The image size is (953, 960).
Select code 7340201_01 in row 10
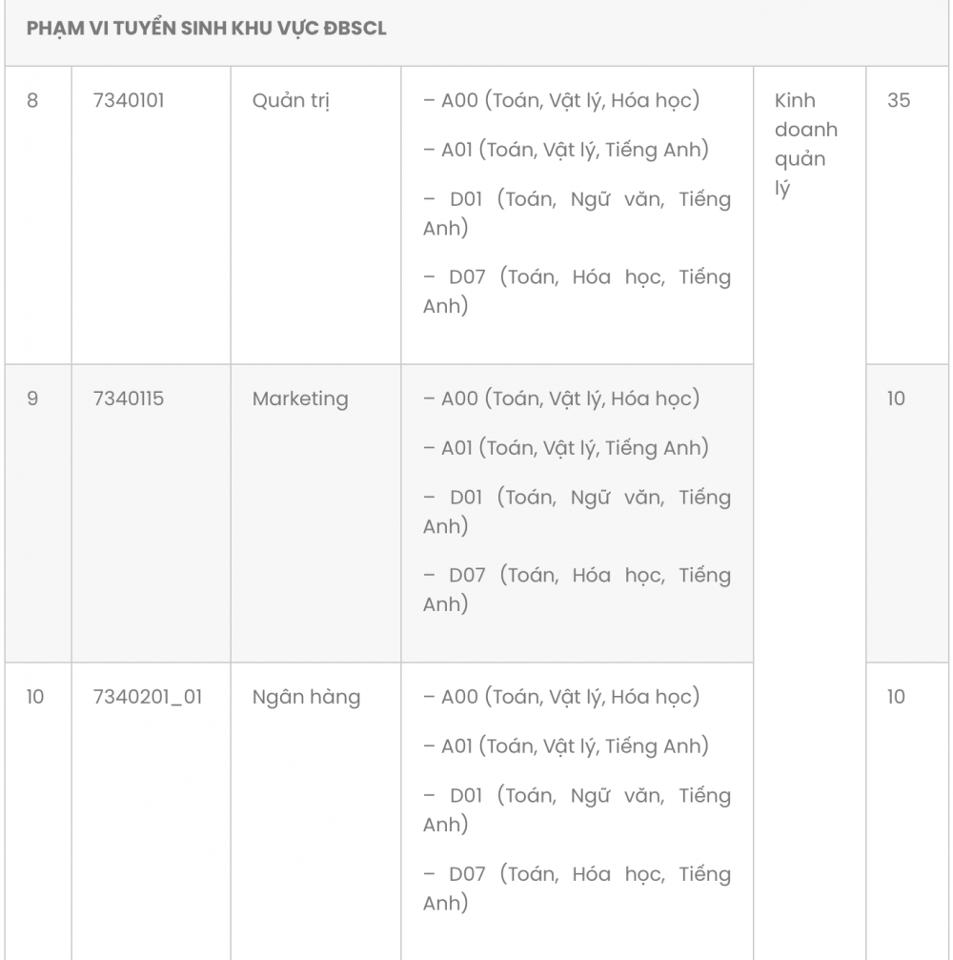[x=148, y=697]
